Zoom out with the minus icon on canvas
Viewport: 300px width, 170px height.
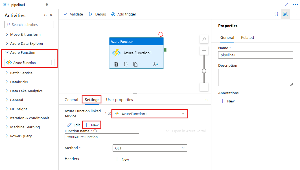pos(204,87)
